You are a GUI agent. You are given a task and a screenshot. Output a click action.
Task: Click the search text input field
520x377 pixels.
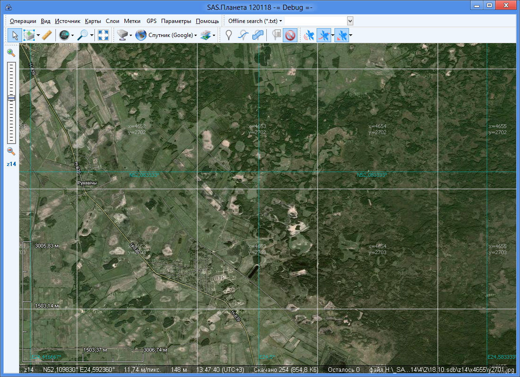coord(315,21)
